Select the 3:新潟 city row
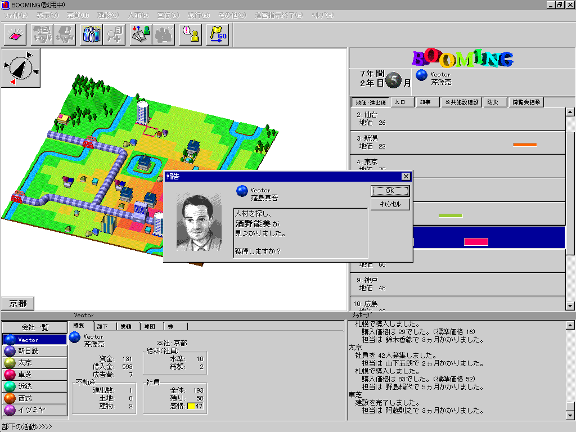 pyautogui.click(x=458, y=142)
